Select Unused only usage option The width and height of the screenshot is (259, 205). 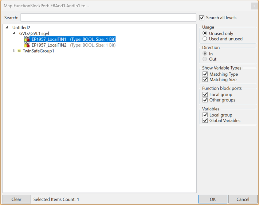pos(205,33)
